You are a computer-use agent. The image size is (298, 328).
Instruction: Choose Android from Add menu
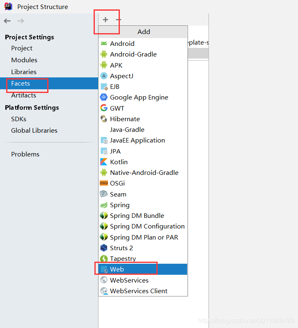(143, 43)
